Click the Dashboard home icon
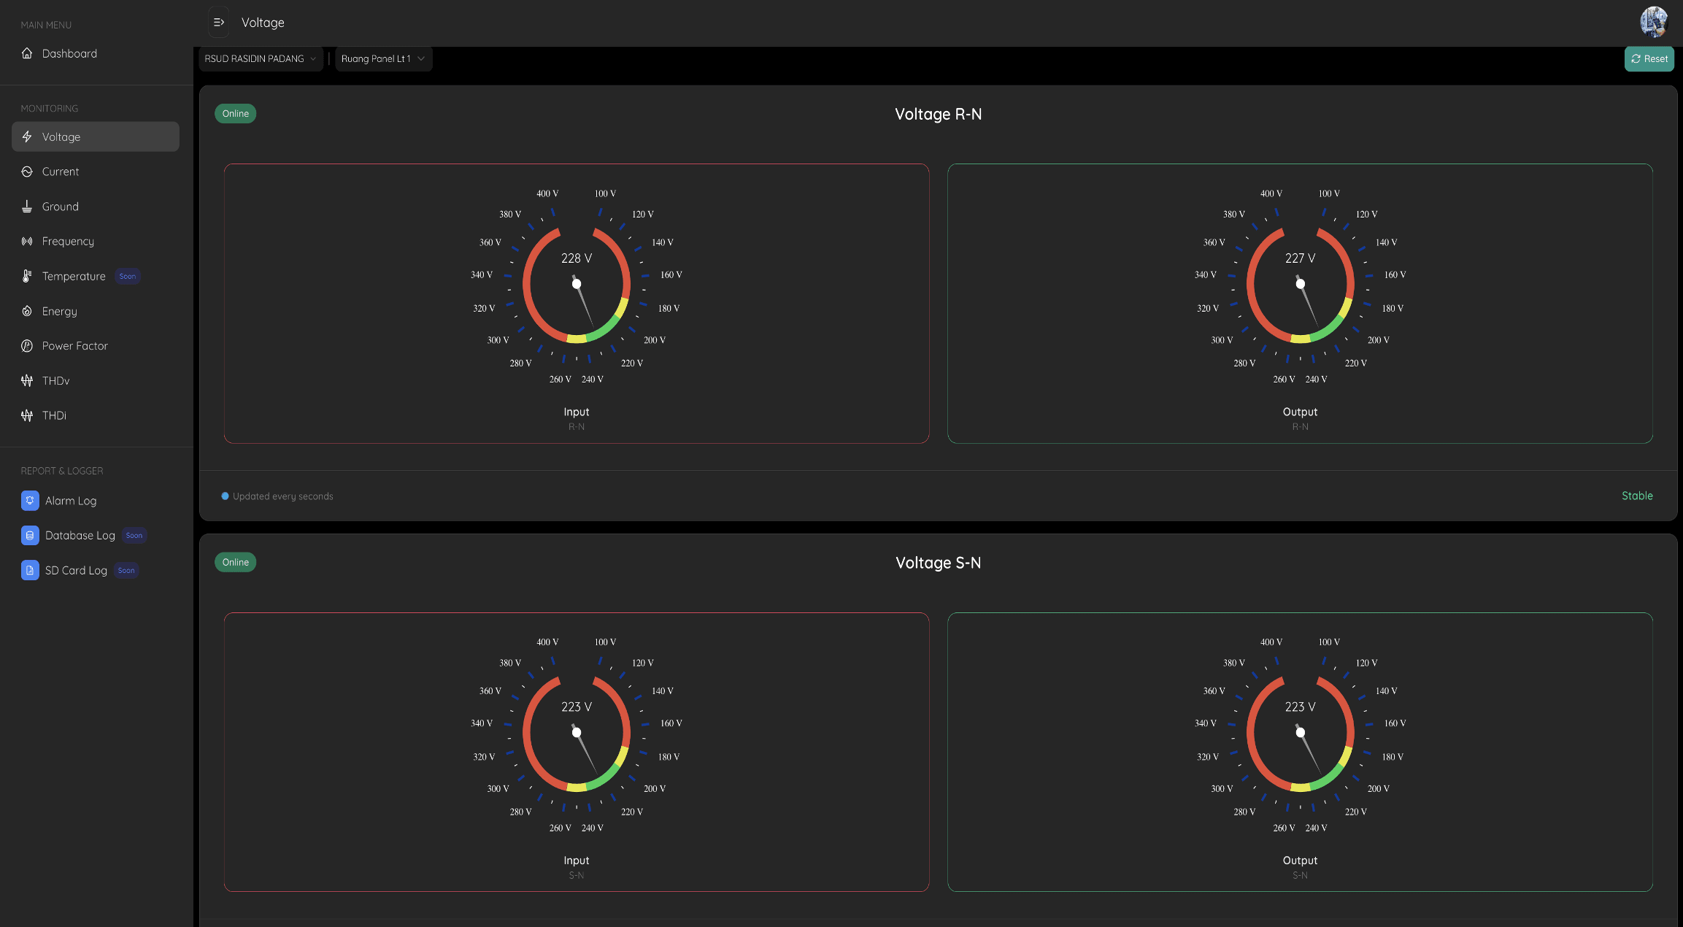Viewport: 1683px width, 927px height. tap(27, 53)
